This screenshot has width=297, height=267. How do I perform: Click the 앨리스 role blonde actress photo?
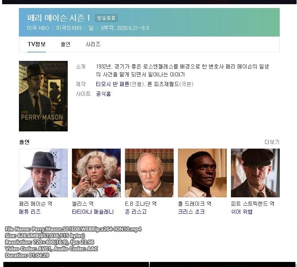(96, 173)
